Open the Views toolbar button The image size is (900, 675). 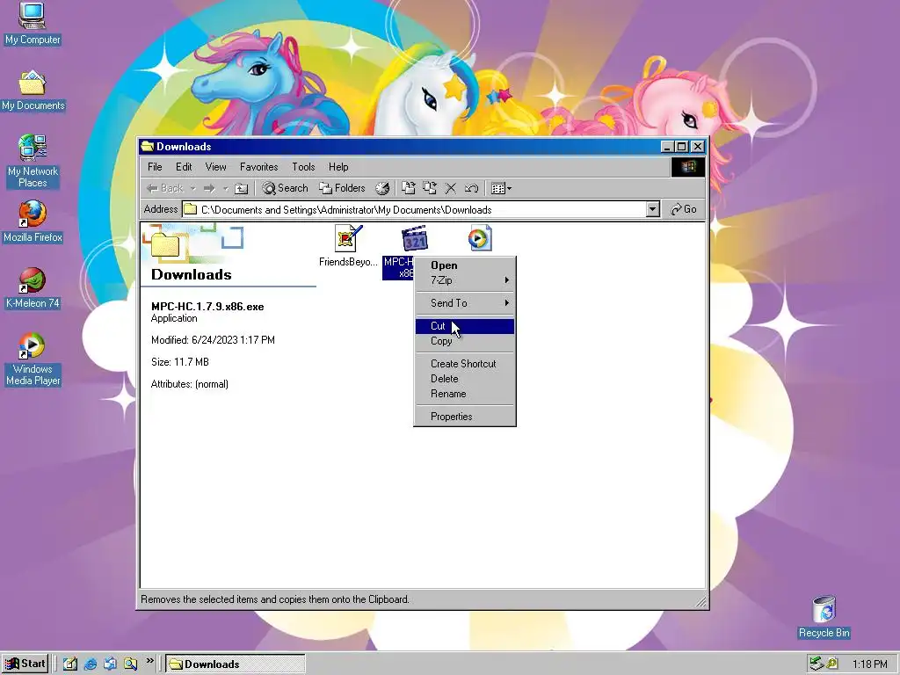coord(501,188)
